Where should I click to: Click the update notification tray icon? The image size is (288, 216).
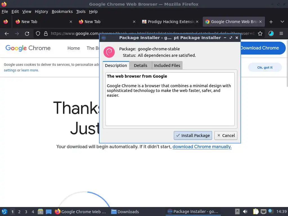271,211
